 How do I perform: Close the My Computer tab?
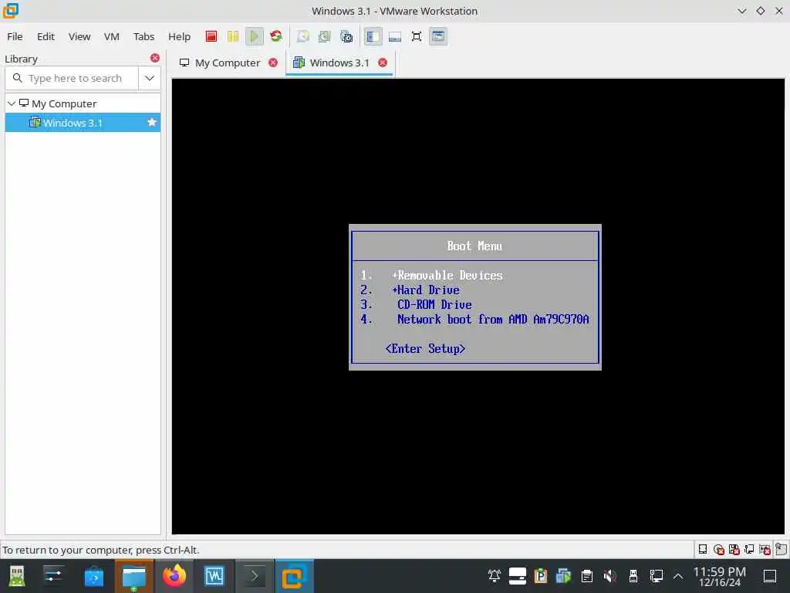273,63
